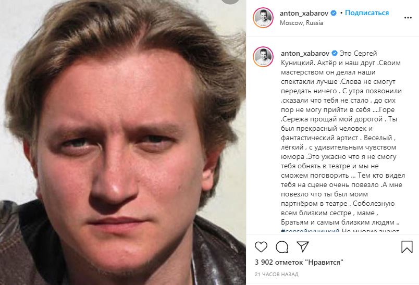419x285 pixels.
Task: Click the 21 ЧАСОВ НАЗАД timestamp
Action: pyautogui.click(x=277, y=274)
